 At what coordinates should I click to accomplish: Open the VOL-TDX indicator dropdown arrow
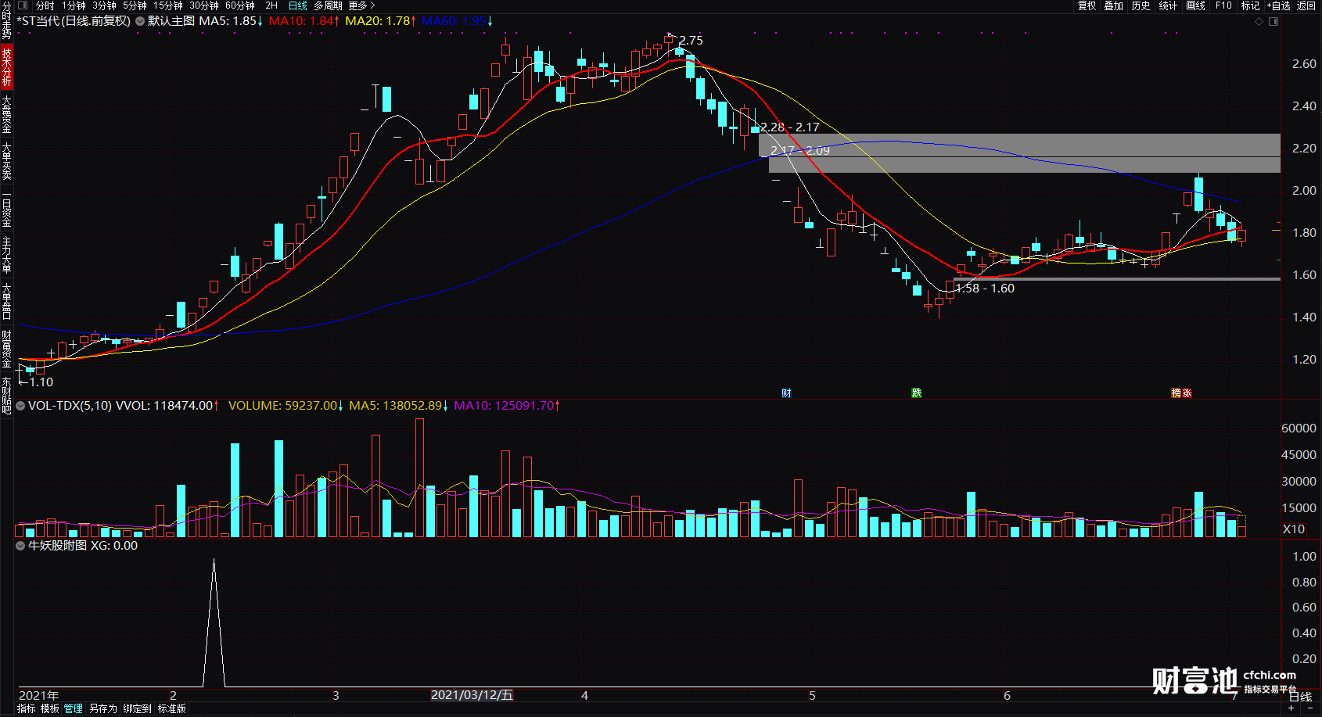pyautogui.click(x=21, y=406)
